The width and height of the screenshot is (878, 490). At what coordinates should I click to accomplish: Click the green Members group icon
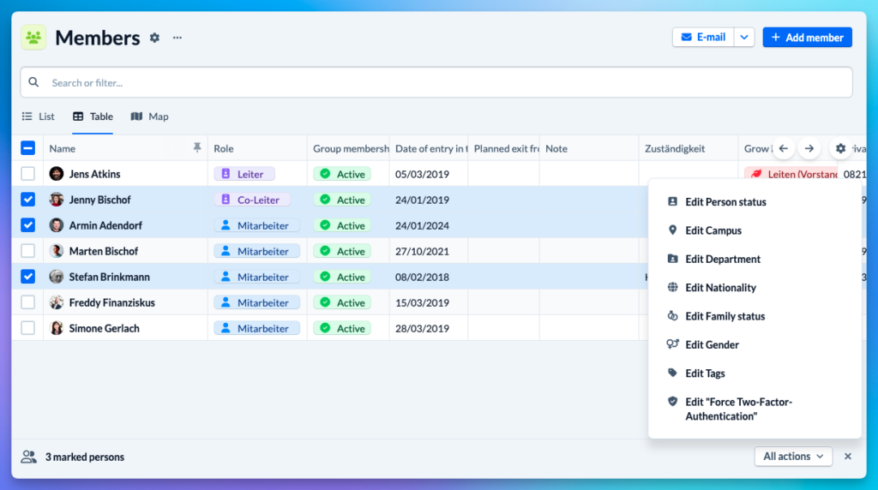33,38
